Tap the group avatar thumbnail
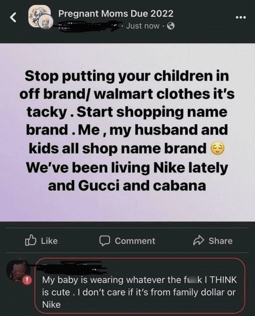Screen dimensions: 255x316 tap(39, 15)
